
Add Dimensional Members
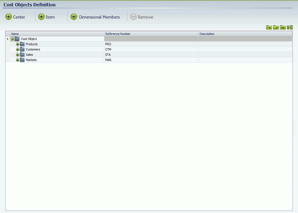95,17
